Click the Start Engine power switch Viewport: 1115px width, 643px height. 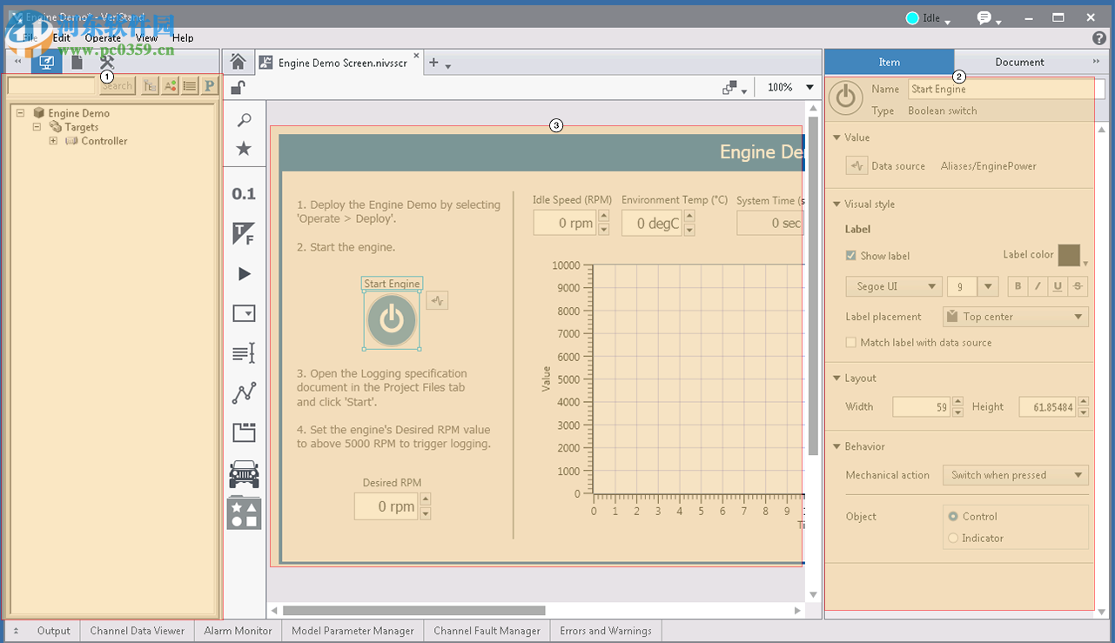tap(392, 320)
